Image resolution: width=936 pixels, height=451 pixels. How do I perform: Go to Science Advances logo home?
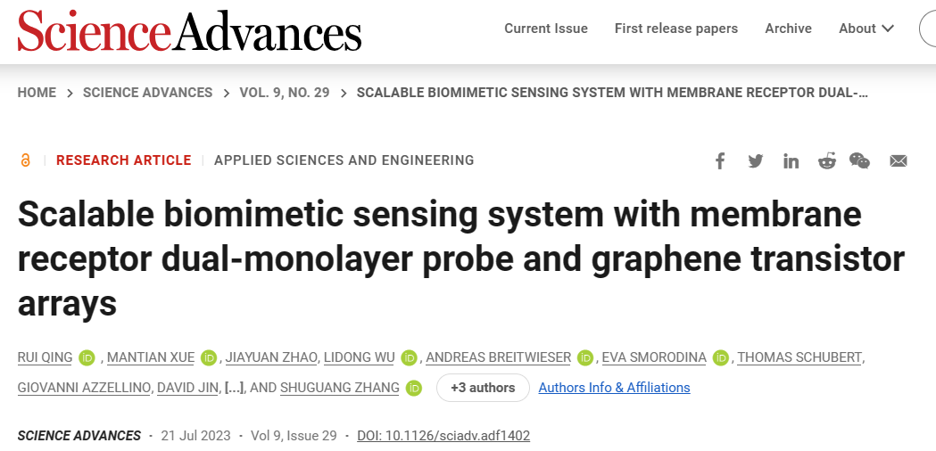[189, 29]
